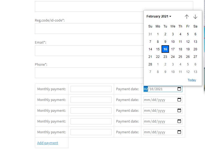Click the next month down arrow

(x=195, y=17)
